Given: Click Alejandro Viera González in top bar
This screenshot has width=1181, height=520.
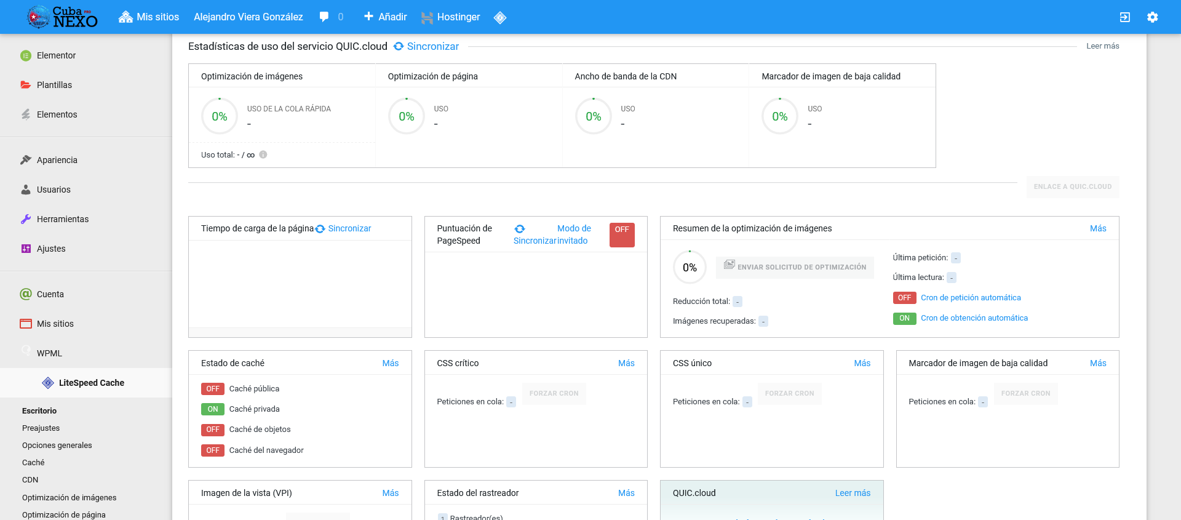Looking at the screenshot, I should 249,17.
